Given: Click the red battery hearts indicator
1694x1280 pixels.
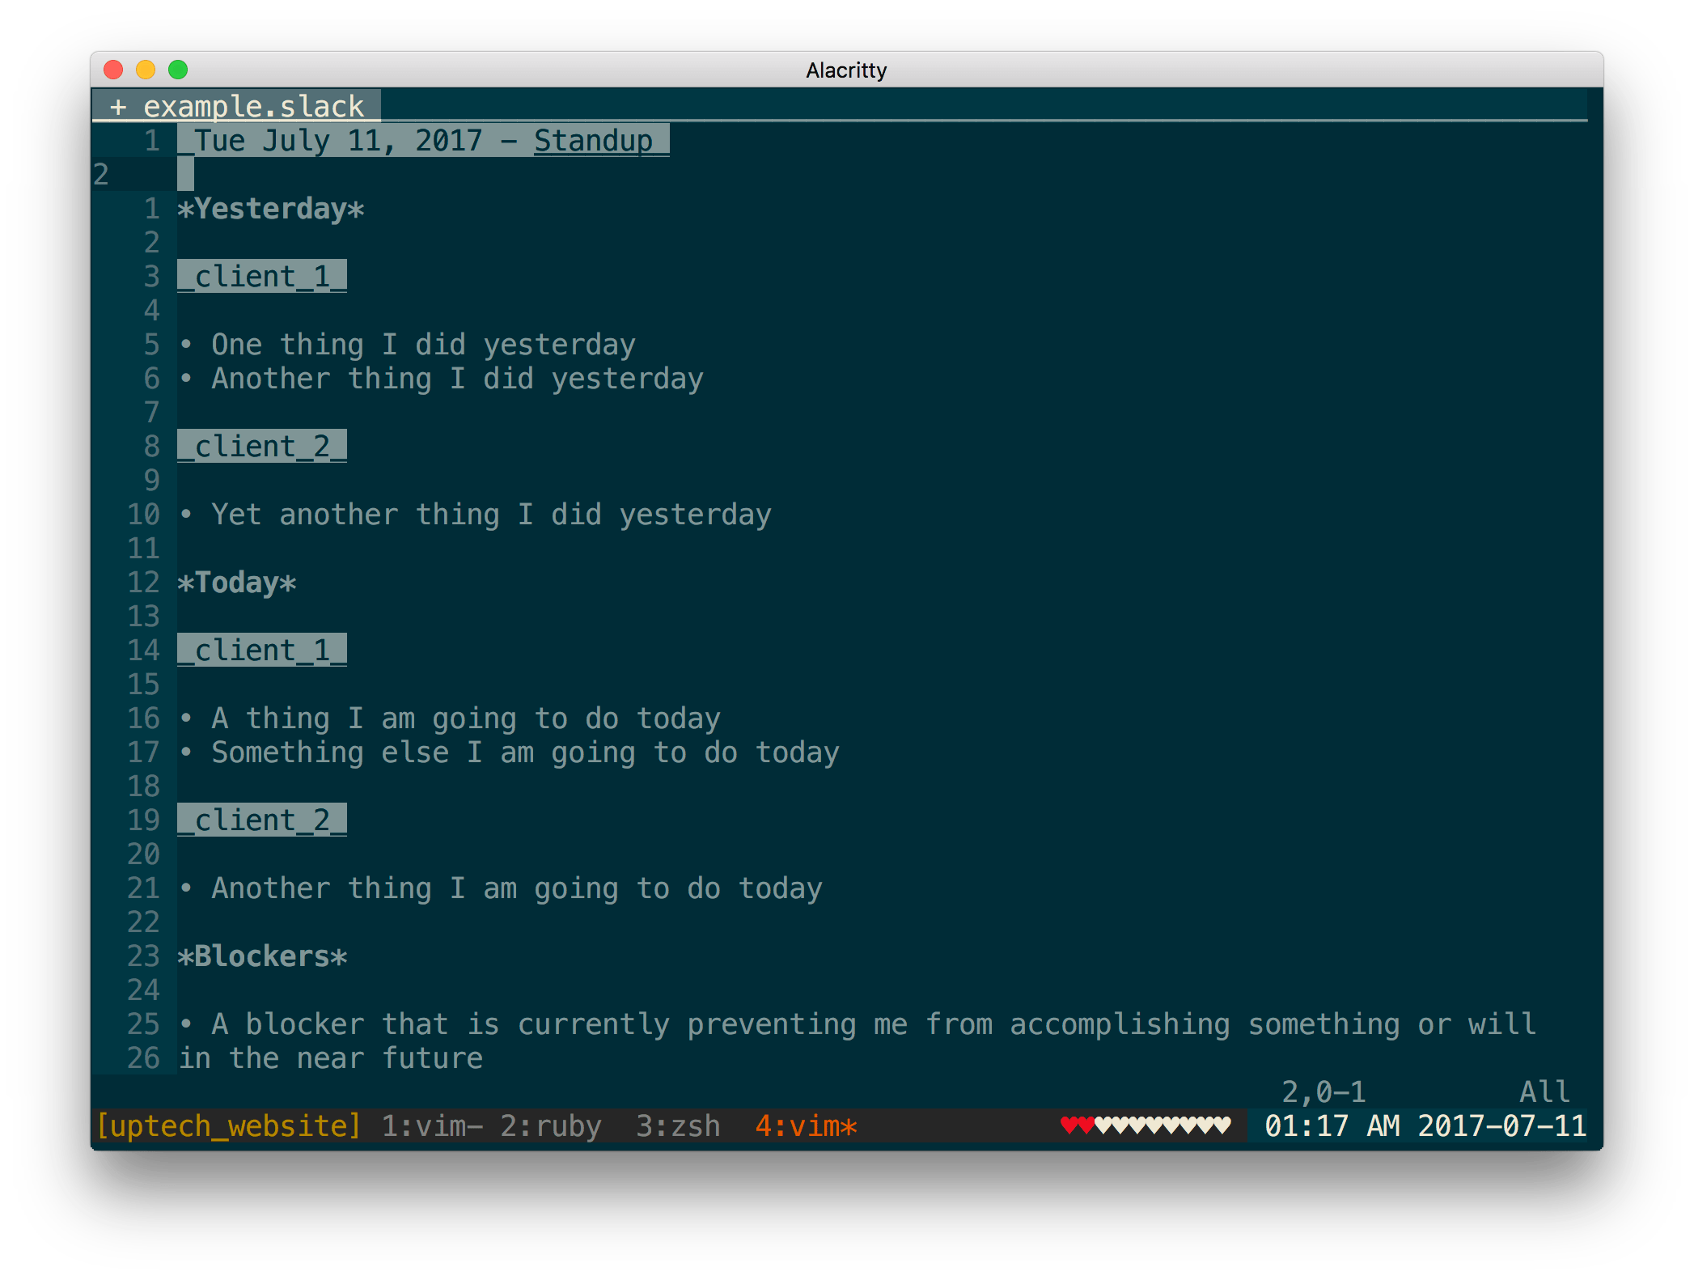Looking at the screenshot, I should [x=1077, y=1125].
